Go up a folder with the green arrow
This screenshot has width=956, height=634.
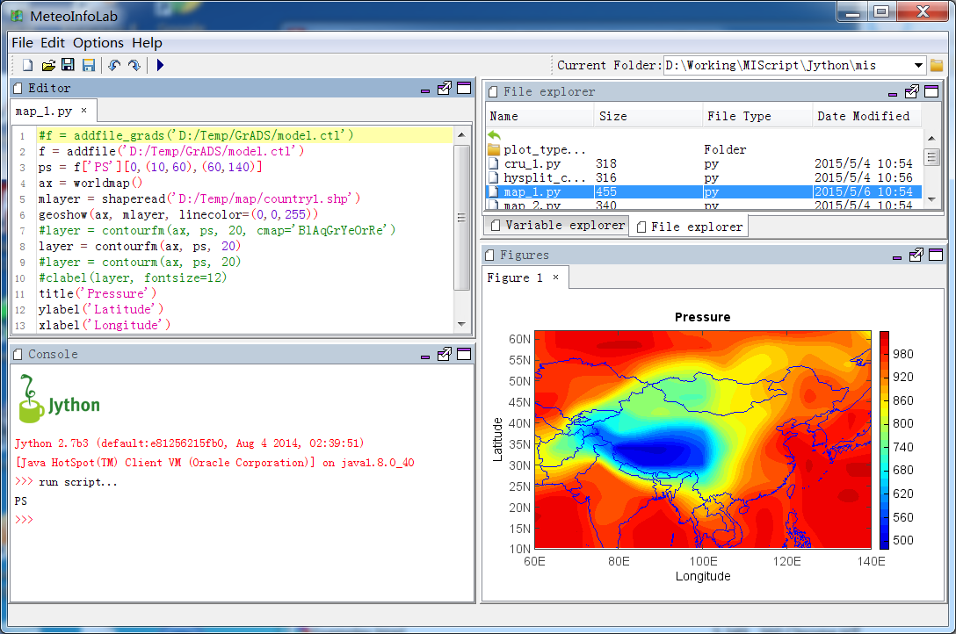495,136
